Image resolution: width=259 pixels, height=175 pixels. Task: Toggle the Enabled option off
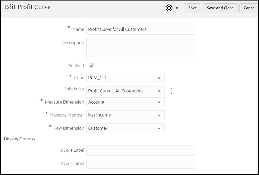point(91,65)
